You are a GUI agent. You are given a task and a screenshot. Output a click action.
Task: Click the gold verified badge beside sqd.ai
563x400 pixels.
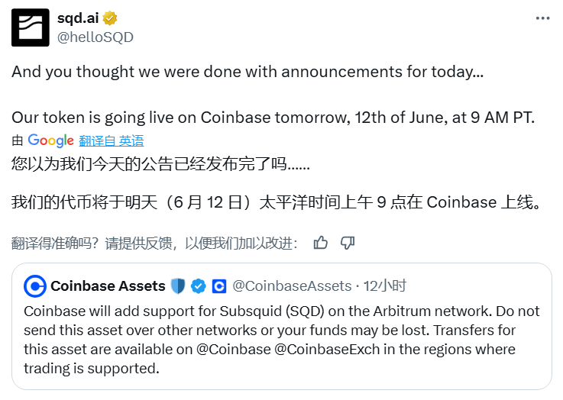point(110,18)
